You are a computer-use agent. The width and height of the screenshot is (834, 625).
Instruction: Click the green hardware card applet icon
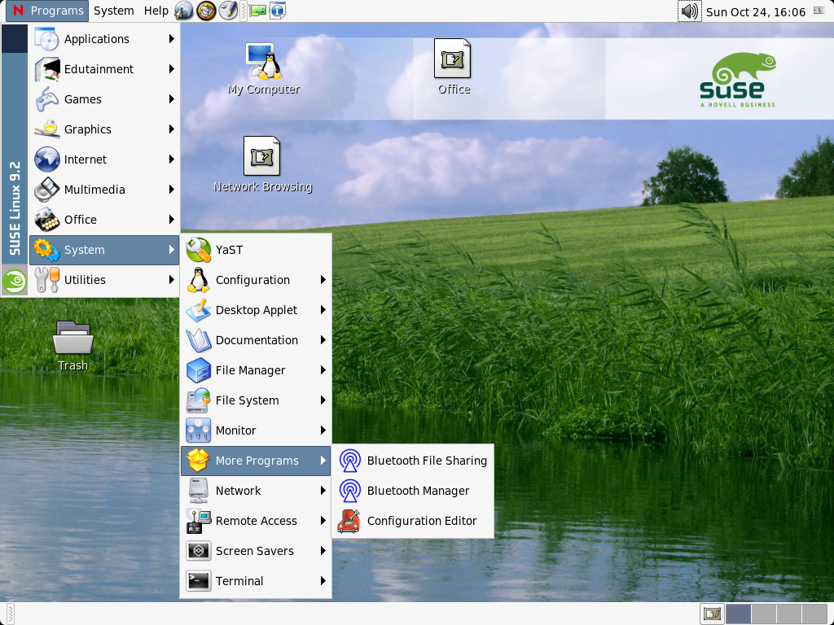pyautogui.click(x=257, y=11)
